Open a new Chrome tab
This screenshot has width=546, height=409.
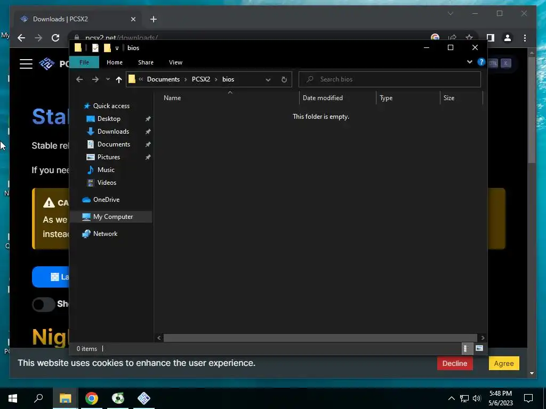click(154, 19)
